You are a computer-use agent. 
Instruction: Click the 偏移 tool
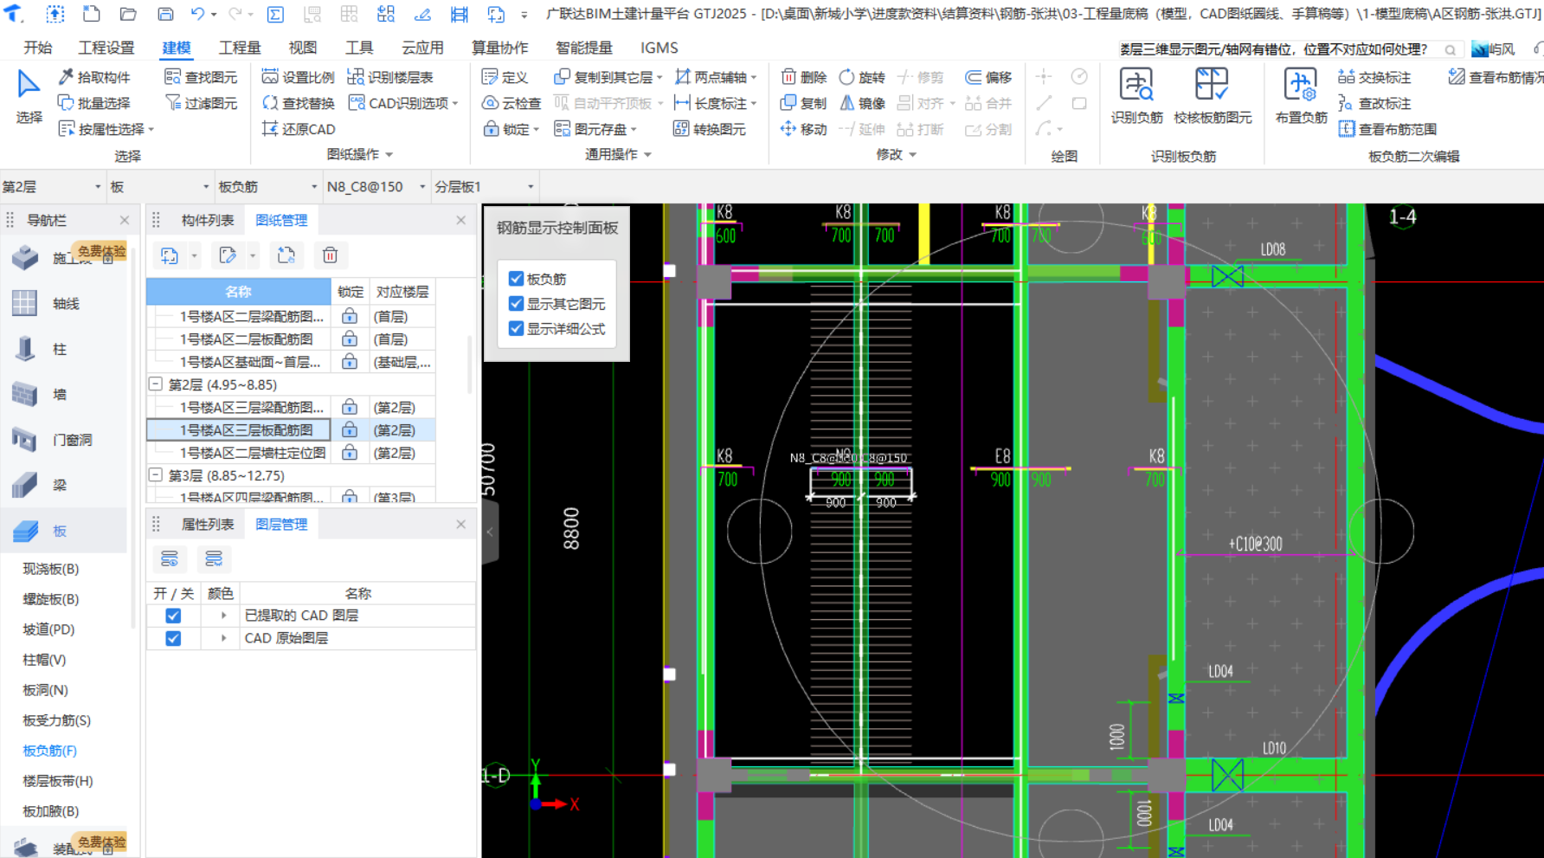[988, 77]
